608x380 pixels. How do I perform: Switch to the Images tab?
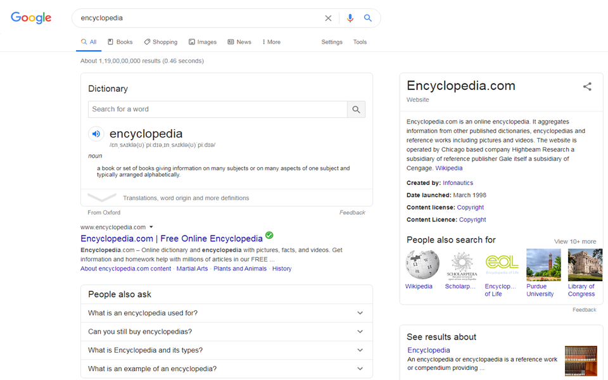pos(203,42)
